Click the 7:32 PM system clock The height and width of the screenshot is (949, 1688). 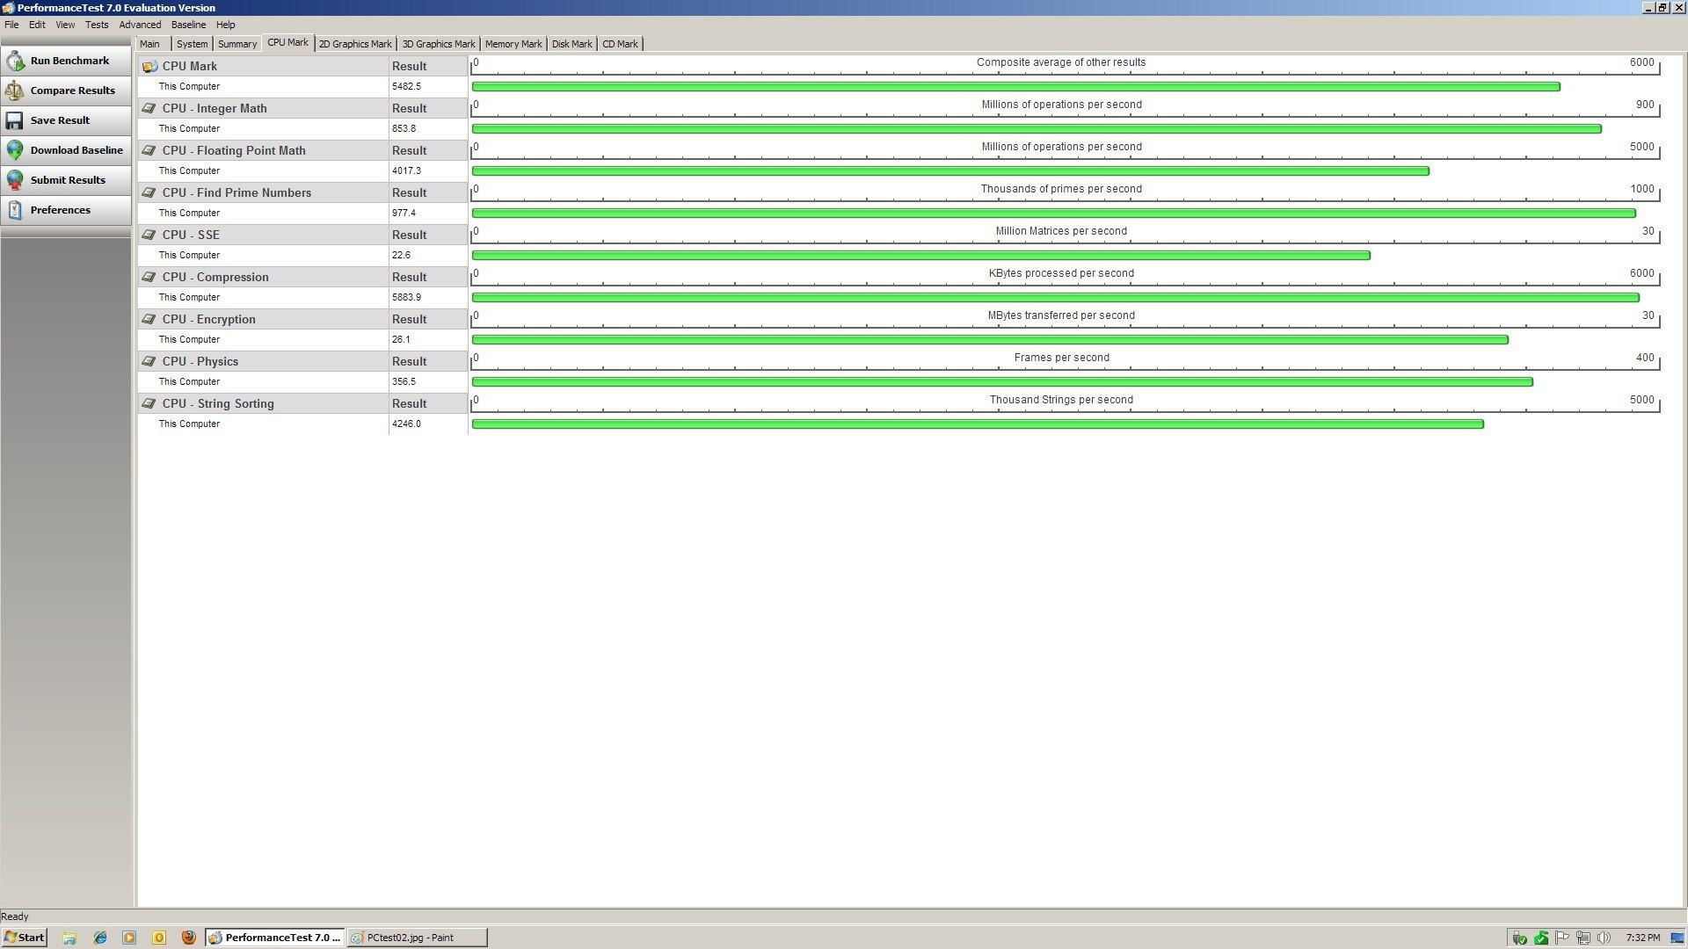pyautogui.click(x=1643, y=938)
